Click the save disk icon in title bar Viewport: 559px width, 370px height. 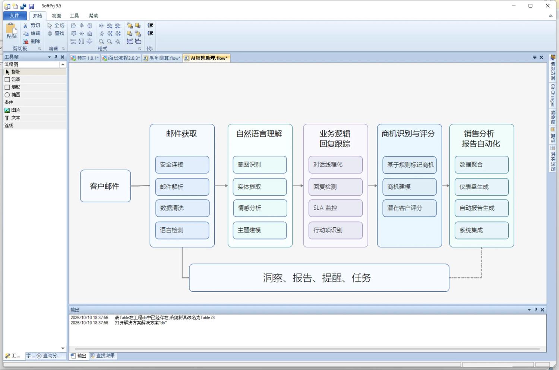(31, 6)
